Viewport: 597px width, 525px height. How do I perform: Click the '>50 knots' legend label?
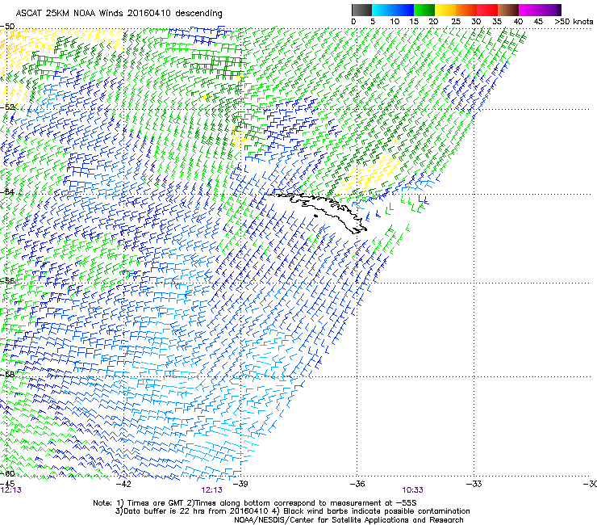tap(574, 21)
